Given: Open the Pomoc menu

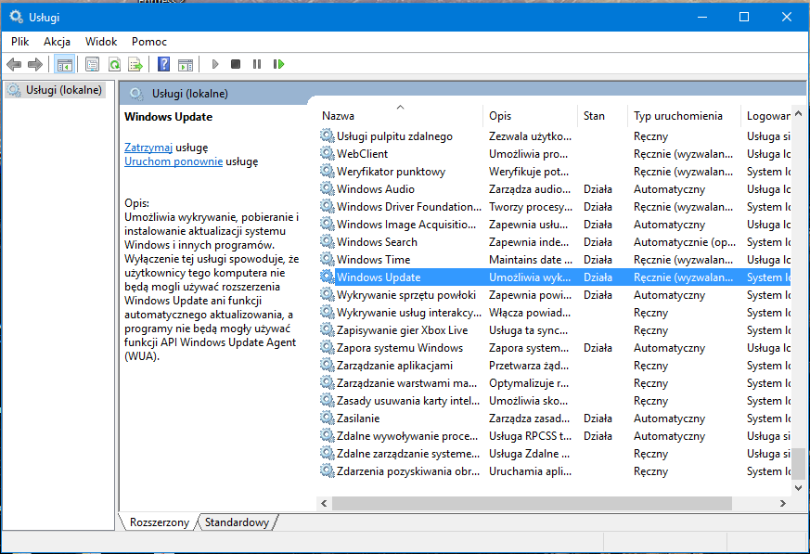Looking at the screenshot, I should pyautogui.click(x=149, y=42).
